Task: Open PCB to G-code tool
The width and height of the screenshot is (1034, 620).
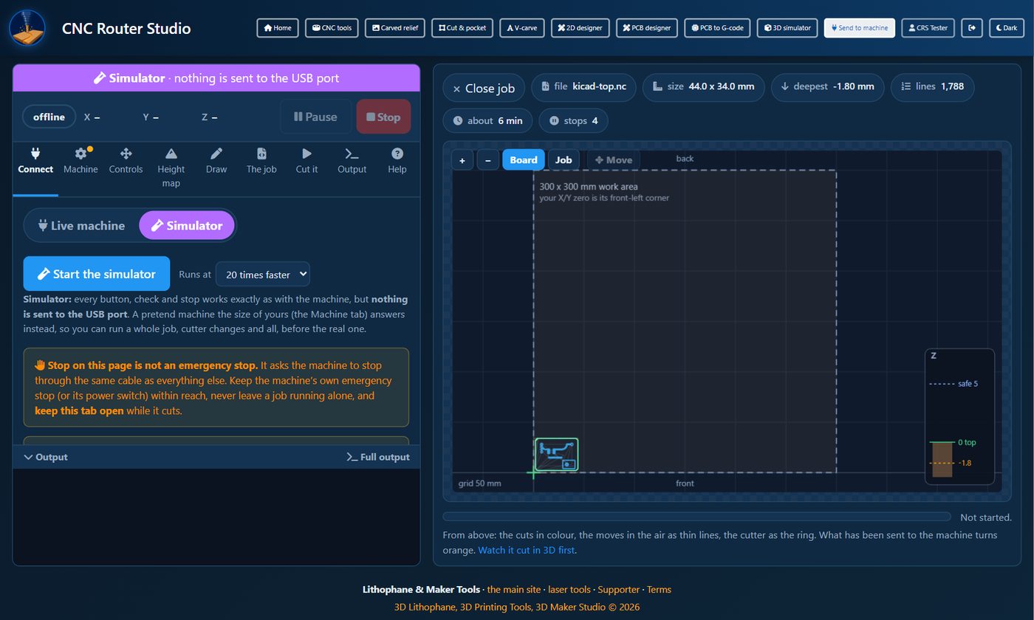Action: [717, 28]
